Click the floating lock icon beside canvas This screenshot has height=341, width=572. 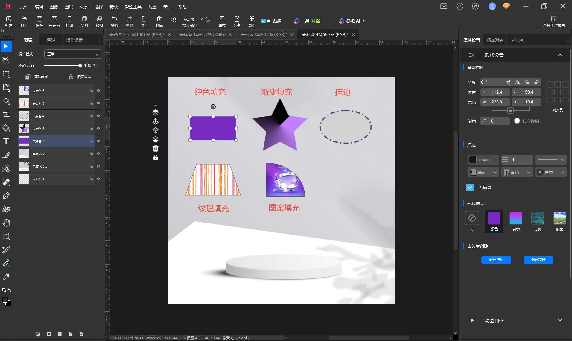click(156, 158)
